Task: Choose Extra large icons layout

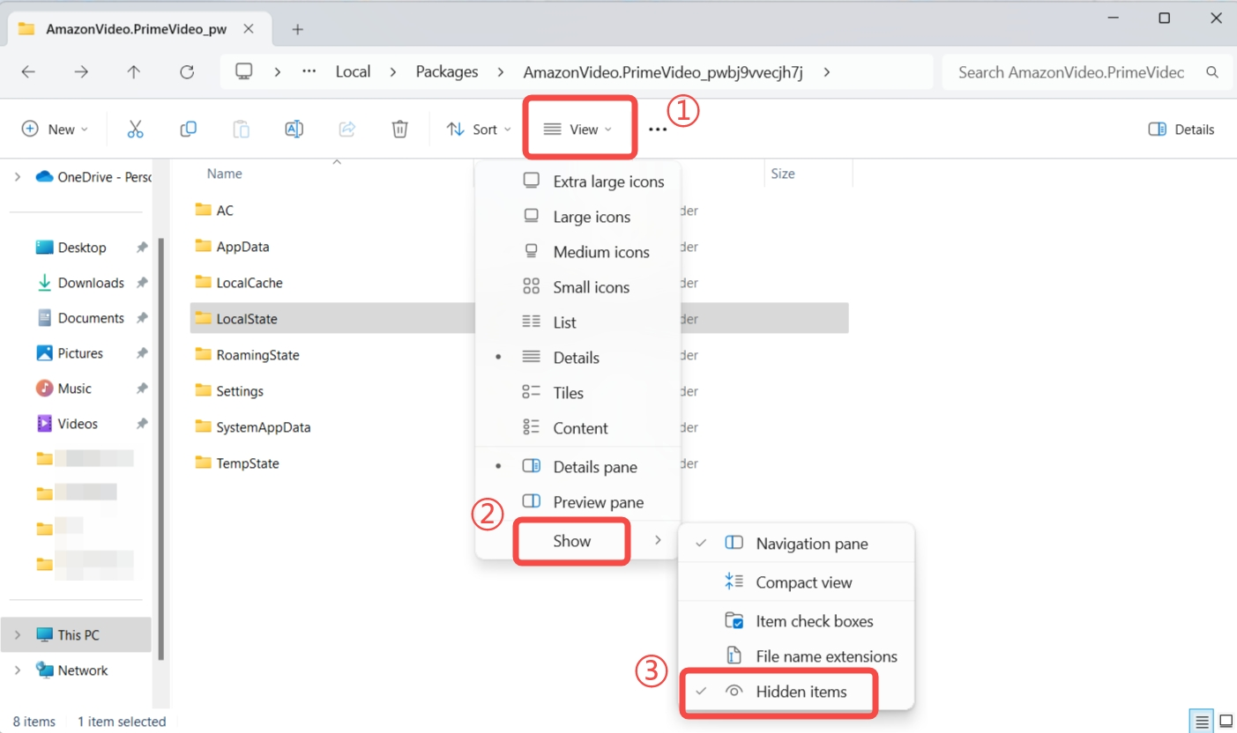Action: 578,181
